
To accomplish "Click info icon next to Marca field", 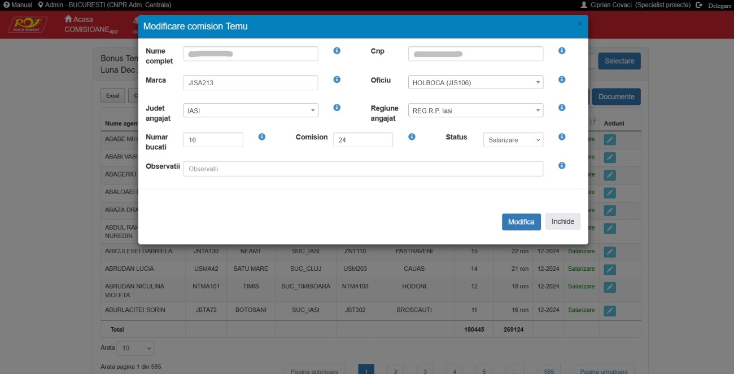I will pos(337,80).
